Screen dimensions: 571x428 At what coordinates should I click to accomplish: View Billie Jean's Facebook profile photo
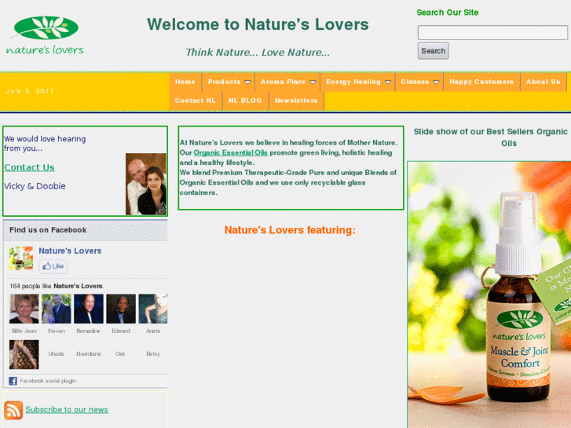pyautogui.click(x=24, y=309)
